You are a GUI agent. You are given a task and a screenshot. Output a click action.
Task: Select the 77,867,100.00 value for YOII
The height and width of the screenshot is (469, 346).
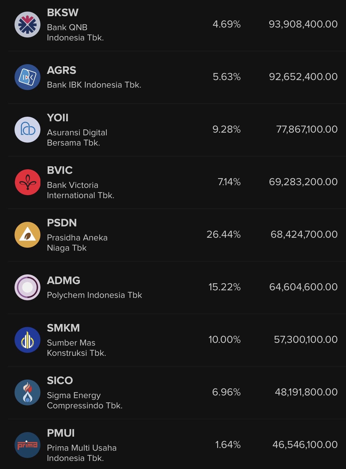click(x=307, y=129)
